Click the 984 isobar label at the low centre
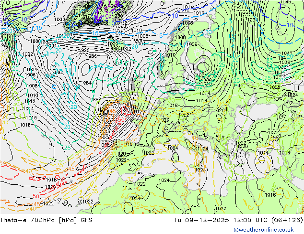 point(87,83)
